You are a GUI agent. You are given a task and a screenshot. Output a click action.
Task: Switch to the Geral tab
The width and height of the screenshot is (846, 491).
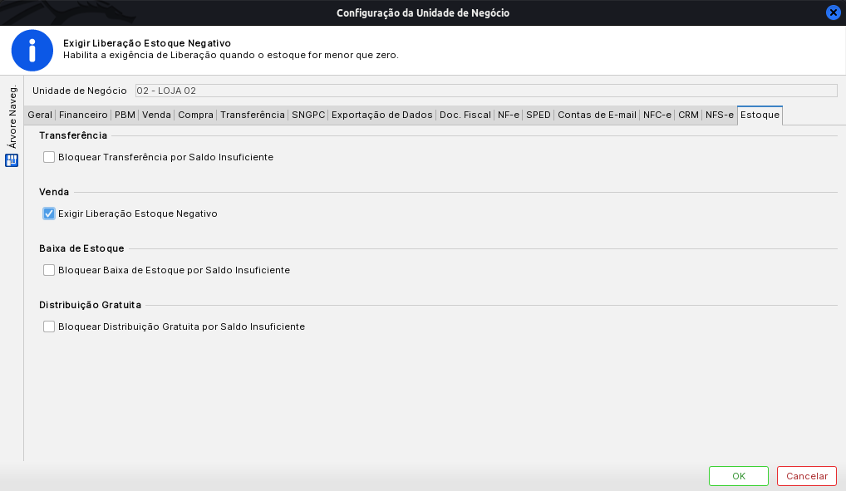(x=40, y=115)
